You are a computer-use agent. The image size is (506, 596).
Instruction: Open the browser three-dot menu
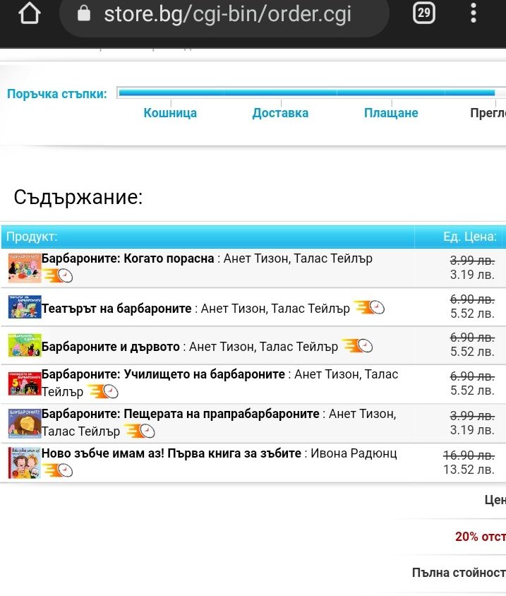click(x=474, y=13)
